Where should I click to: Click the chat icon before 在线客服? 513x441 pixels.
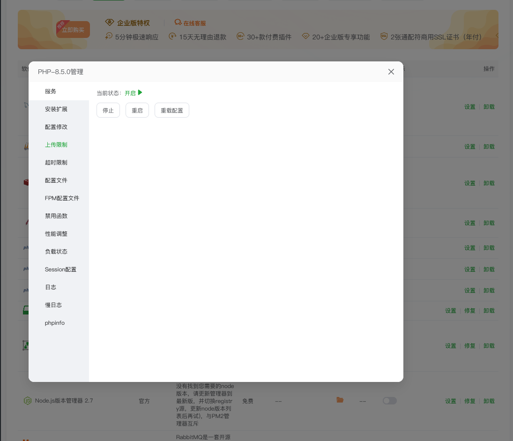[x=178, y=22]
